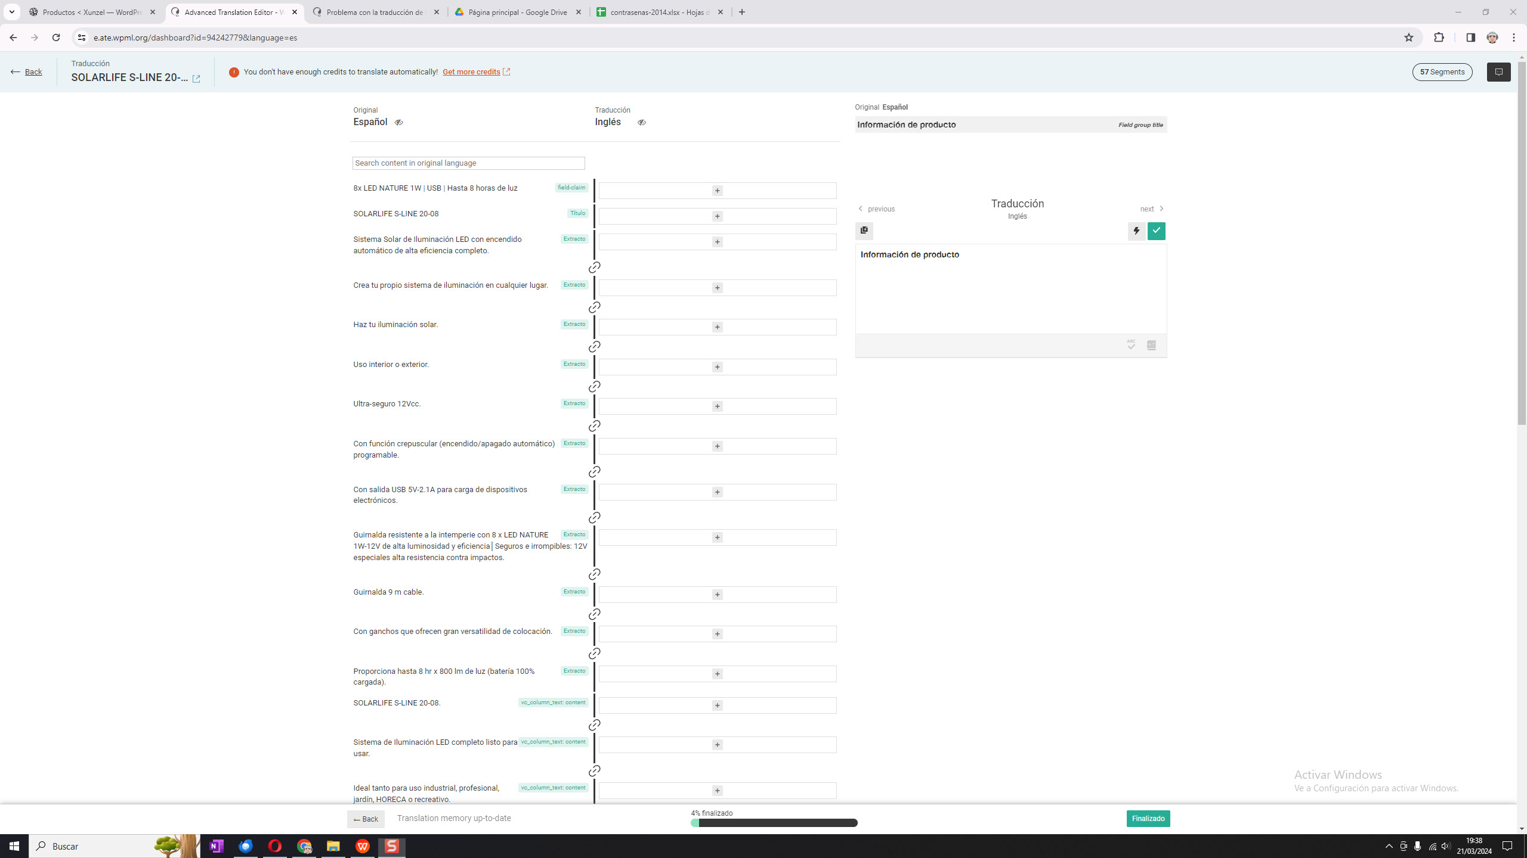Open SOLARLIFE S-LINE external link icon
The height and width of the screenshot is (858, 1527).
[x=196, y=79]
